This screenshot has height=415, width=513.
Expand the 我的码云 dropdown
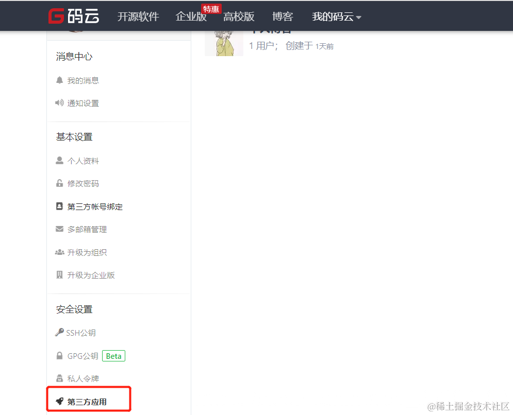[x=336, y=16]
